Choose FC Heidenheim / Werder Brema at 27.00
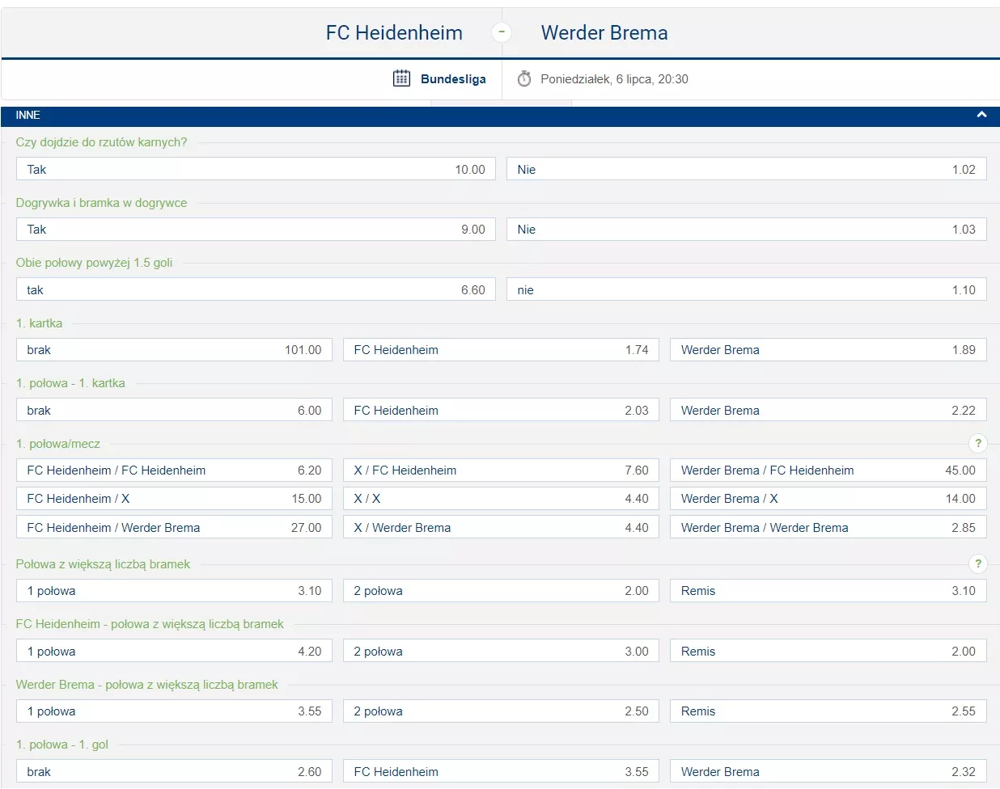Viewport: 1000px width, 789px height. 174,527
